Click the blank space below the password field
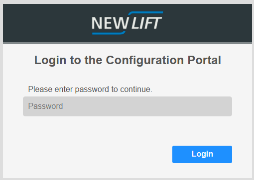This screenshot has width=254, height=180. point(127,131)
